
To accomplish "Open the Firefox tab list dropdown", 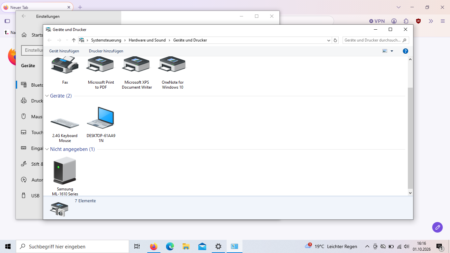I will pyautogui.click(x=399, y=7).
